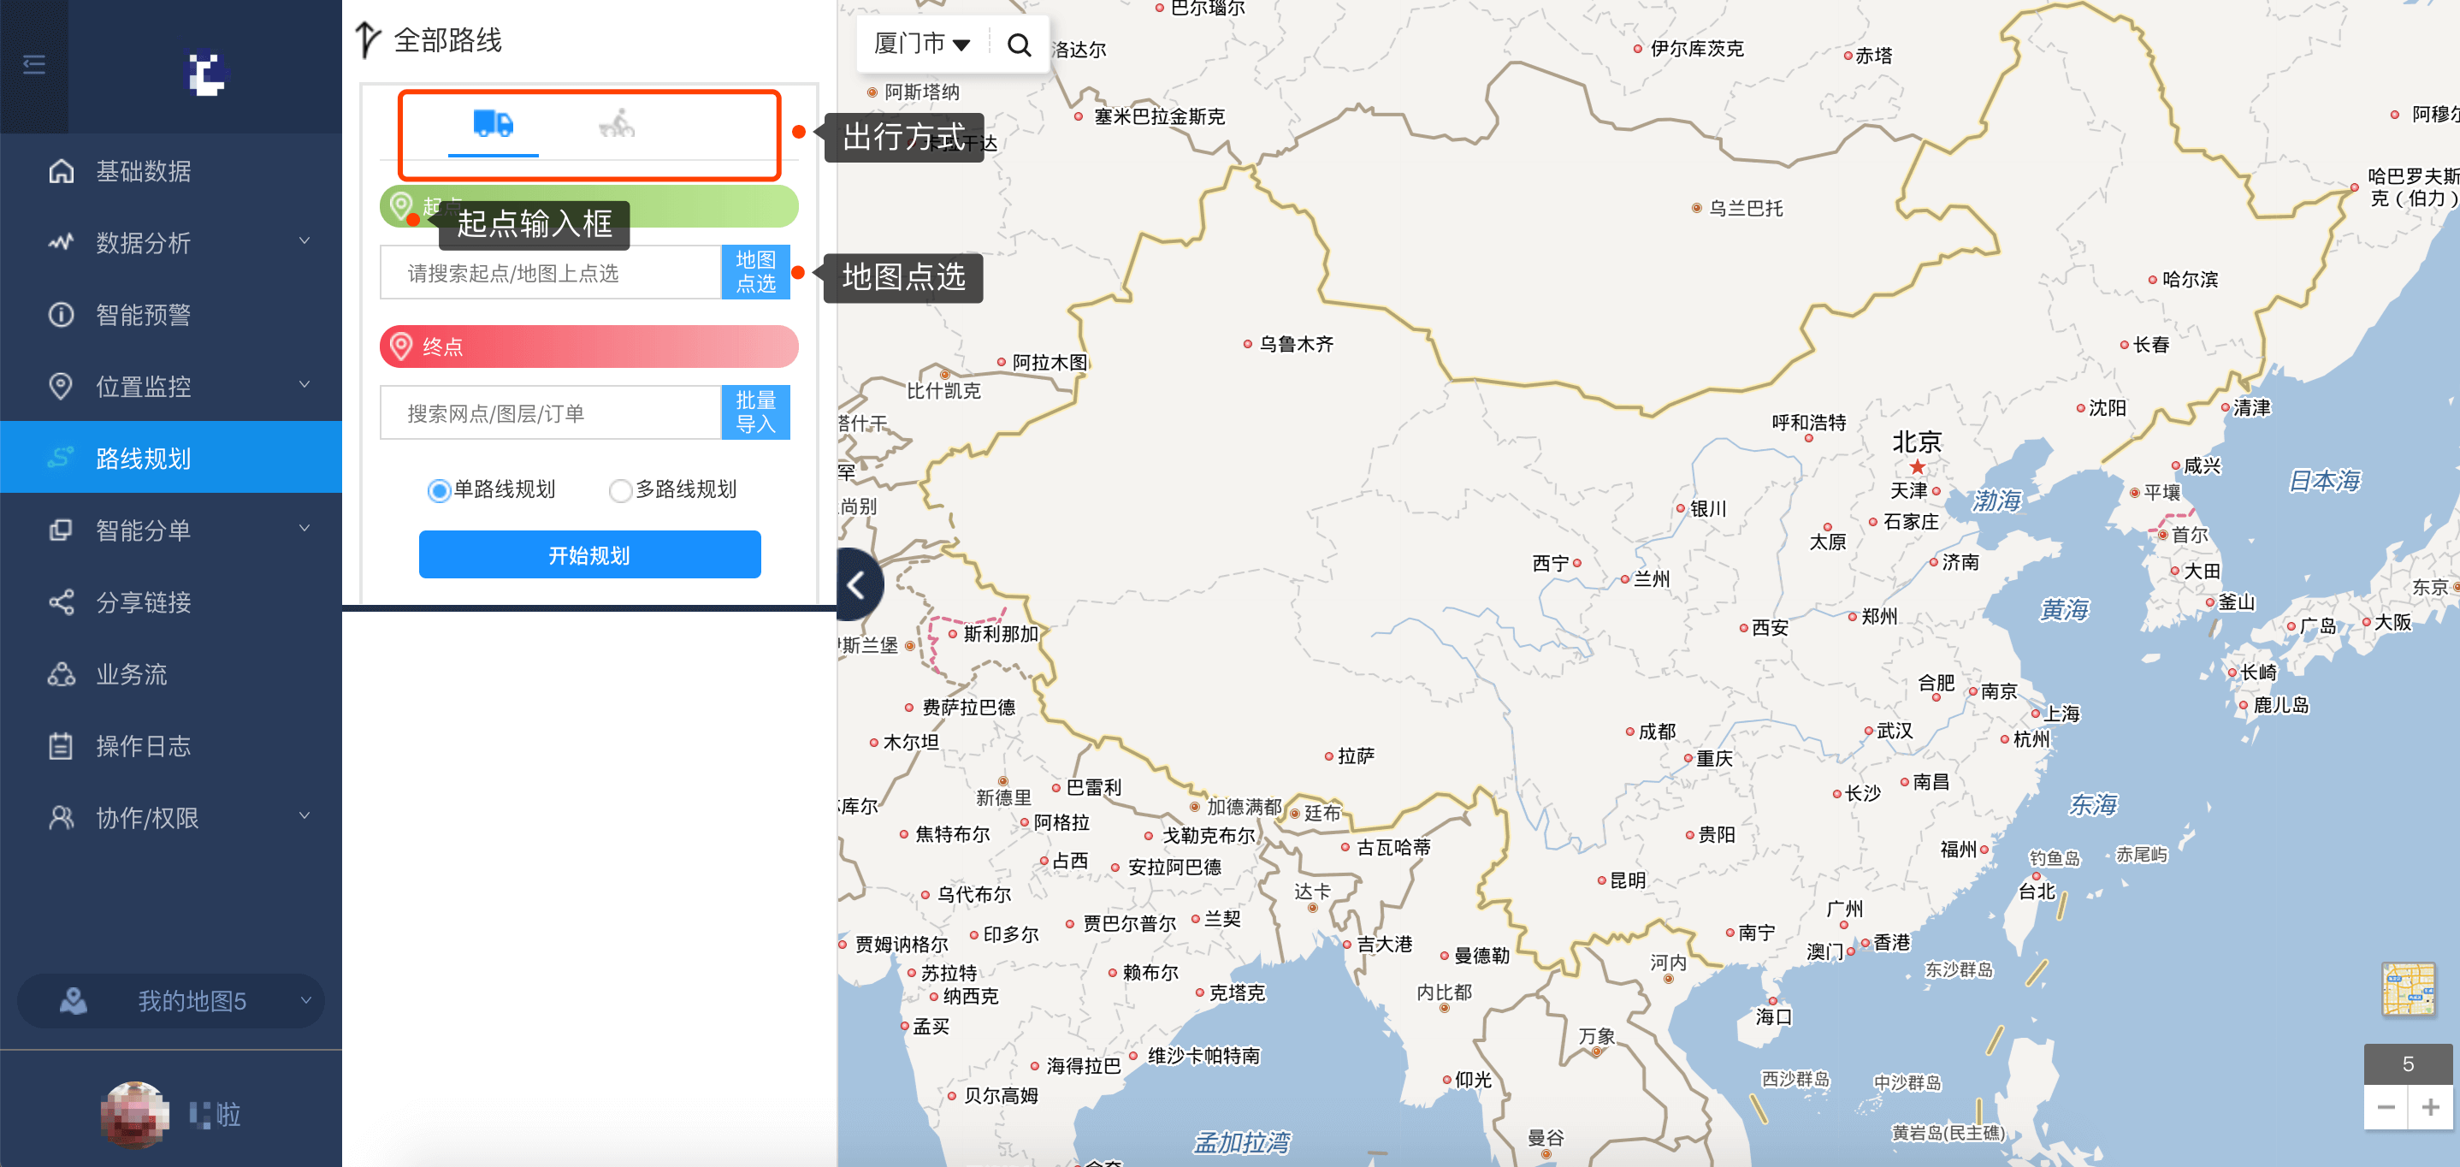Viewport: 2460px width, 1167px height.
Task: Focus the destination search field 搜索网点/图层/订单
Action: pos(551,412)
